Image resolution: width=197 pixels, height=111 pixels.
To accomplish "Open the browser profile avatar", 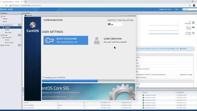I will [194, 6].
